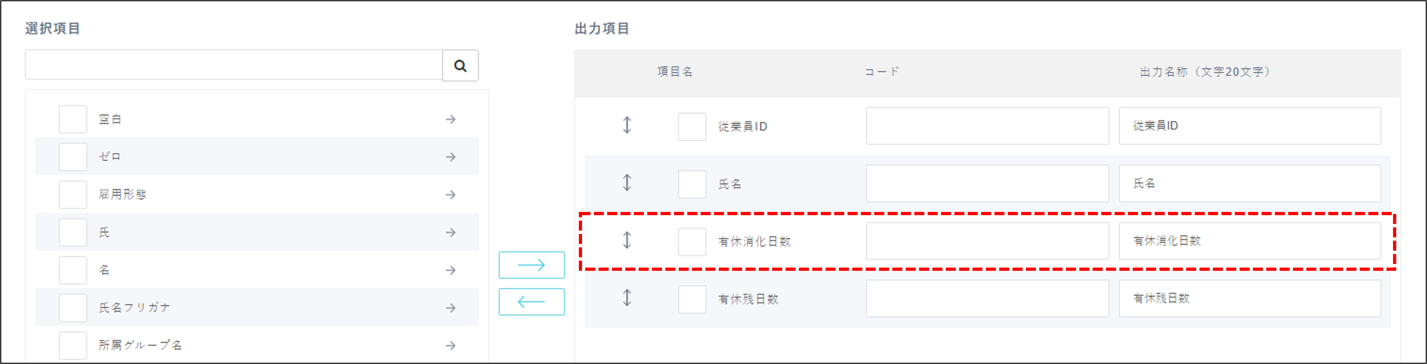Click the right-arrow transfer button

point(531,265)
